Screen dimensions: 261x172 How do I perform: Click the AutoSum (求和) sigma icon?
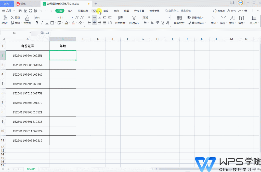(x=214, y=18)
